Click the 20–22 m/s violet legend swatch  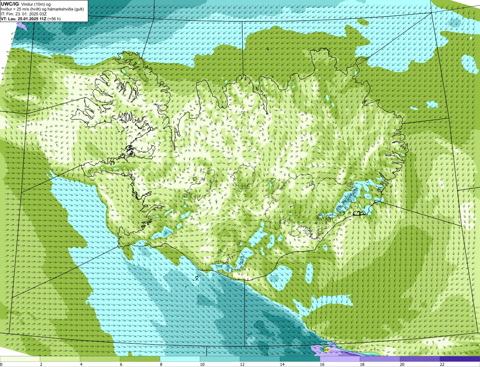(x=420, y=359)
